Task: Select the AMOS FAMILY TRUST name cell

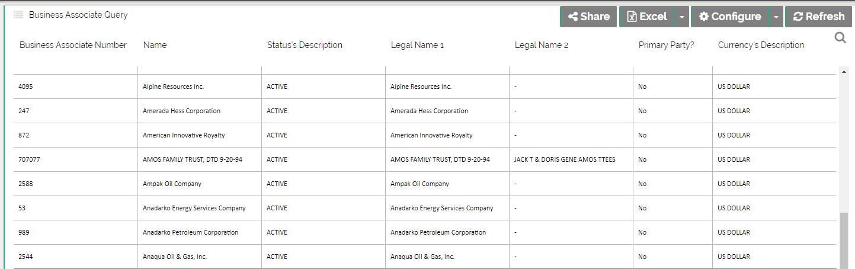Action: 192,159
